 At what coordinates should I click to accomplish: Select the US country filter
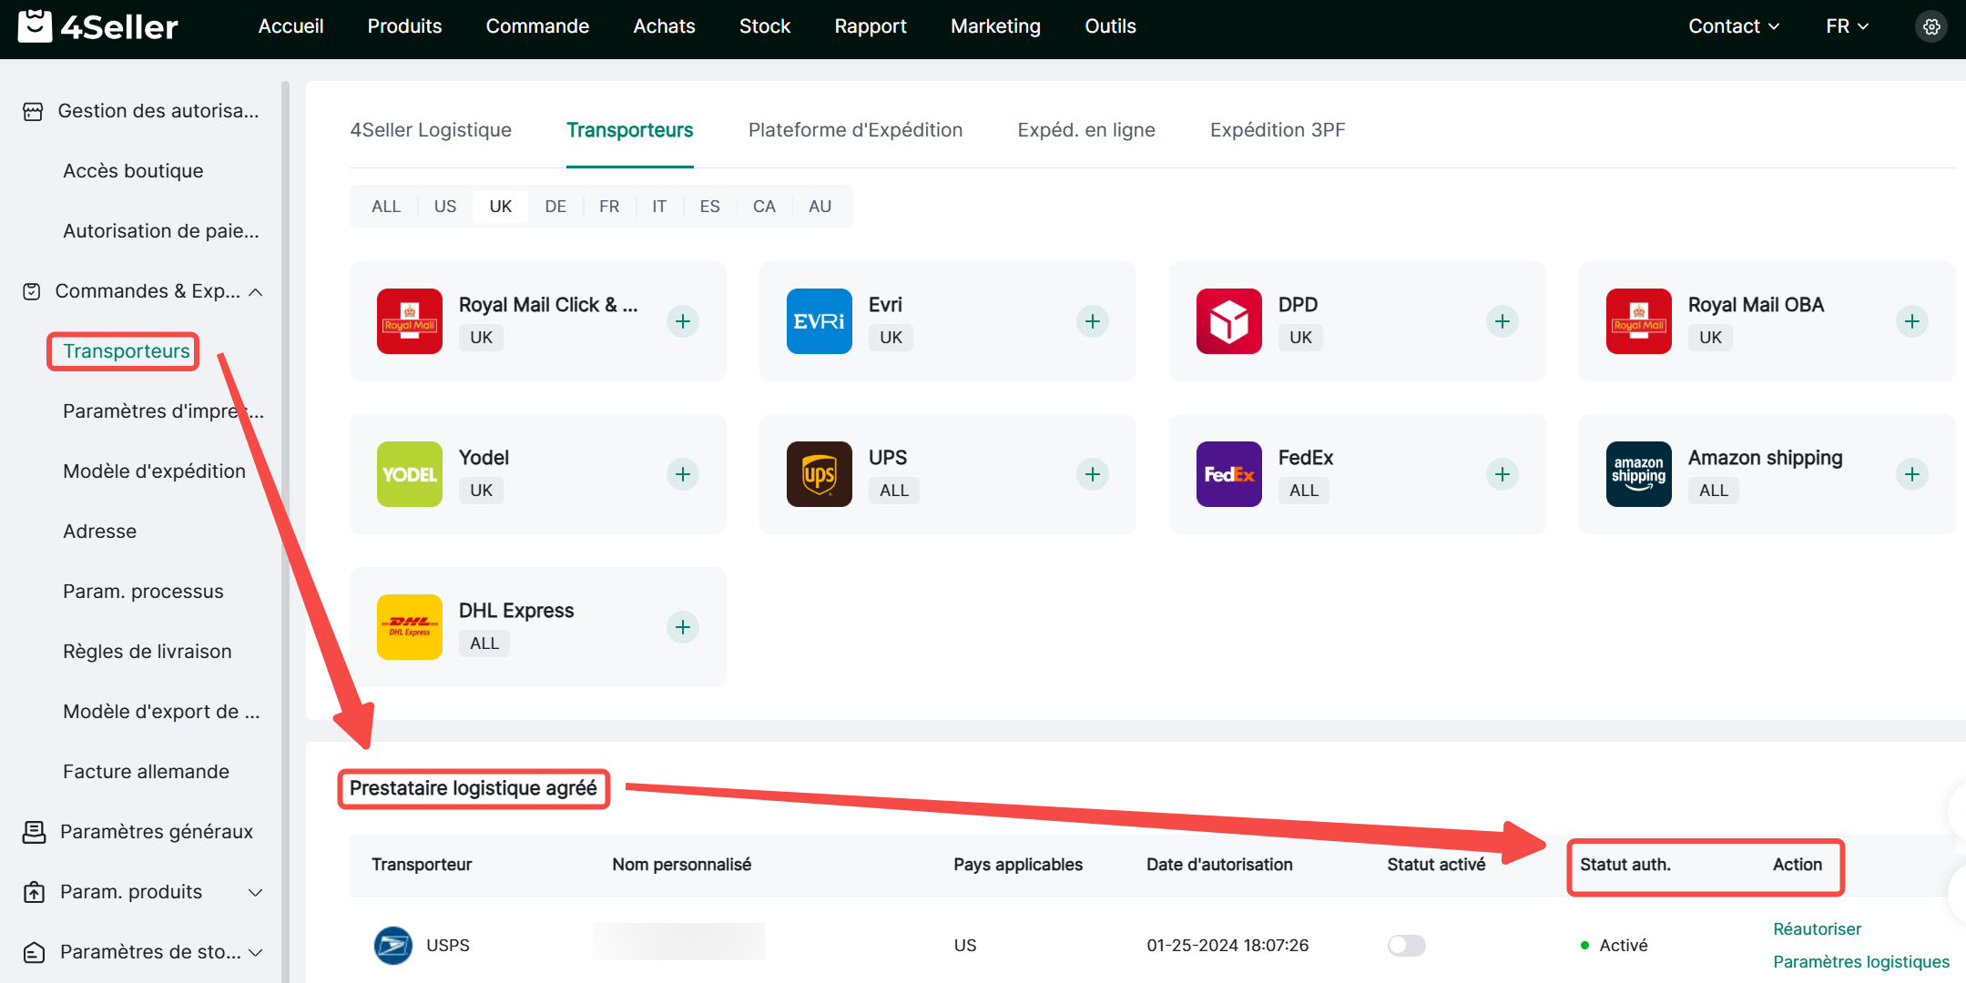[444, 207]
